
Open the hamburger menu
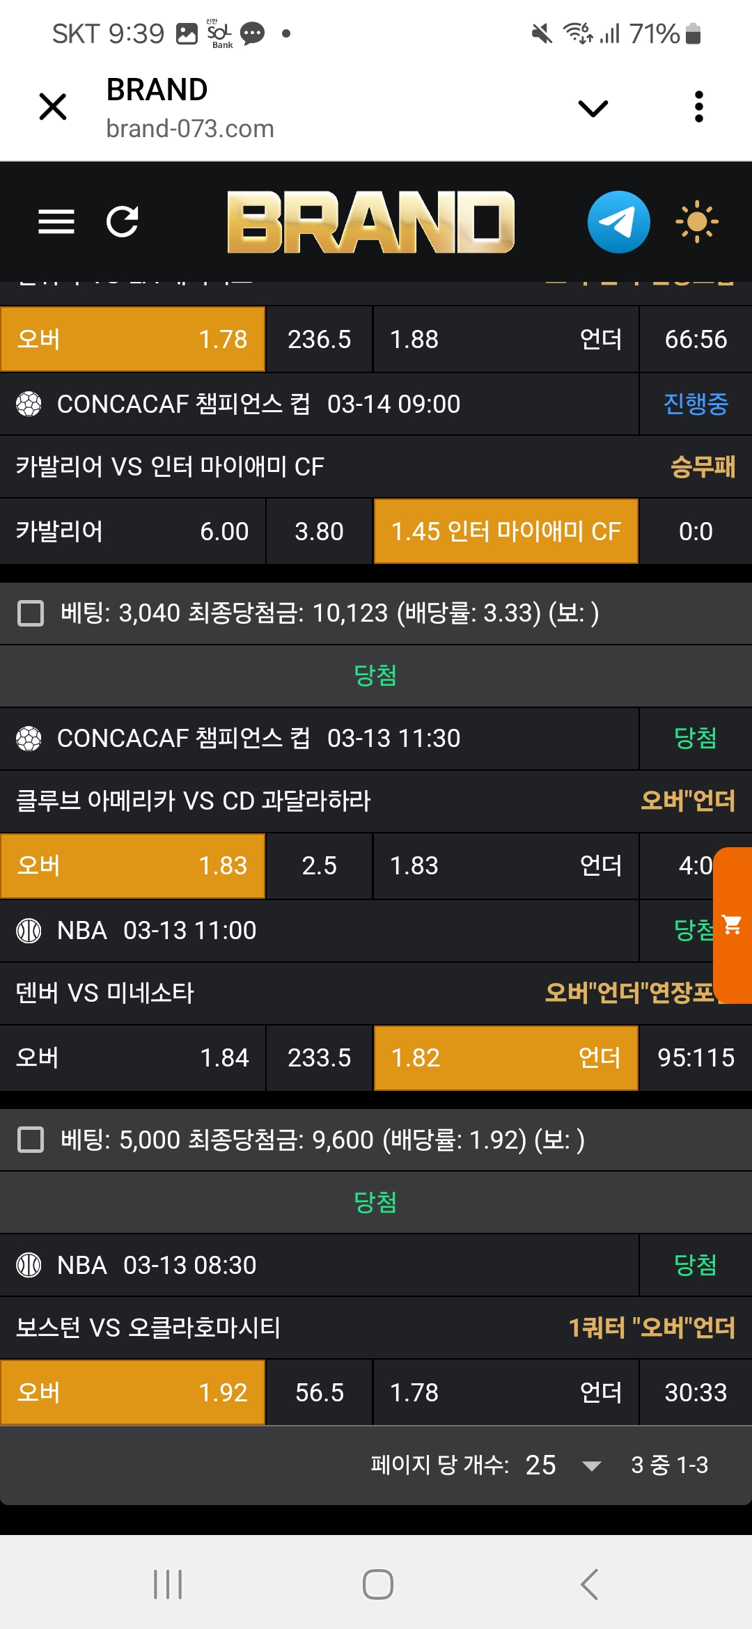click(x=56, y=222)
